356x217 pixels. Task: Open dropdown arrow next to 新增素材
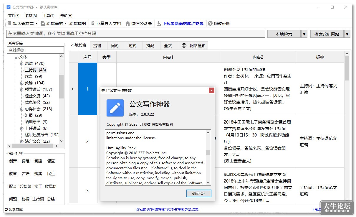pos(66,24)
